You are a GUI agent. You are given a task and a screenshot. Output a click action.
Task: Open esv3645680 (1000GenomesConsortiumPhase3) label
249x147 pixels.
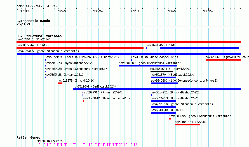[x=184, y=81]
